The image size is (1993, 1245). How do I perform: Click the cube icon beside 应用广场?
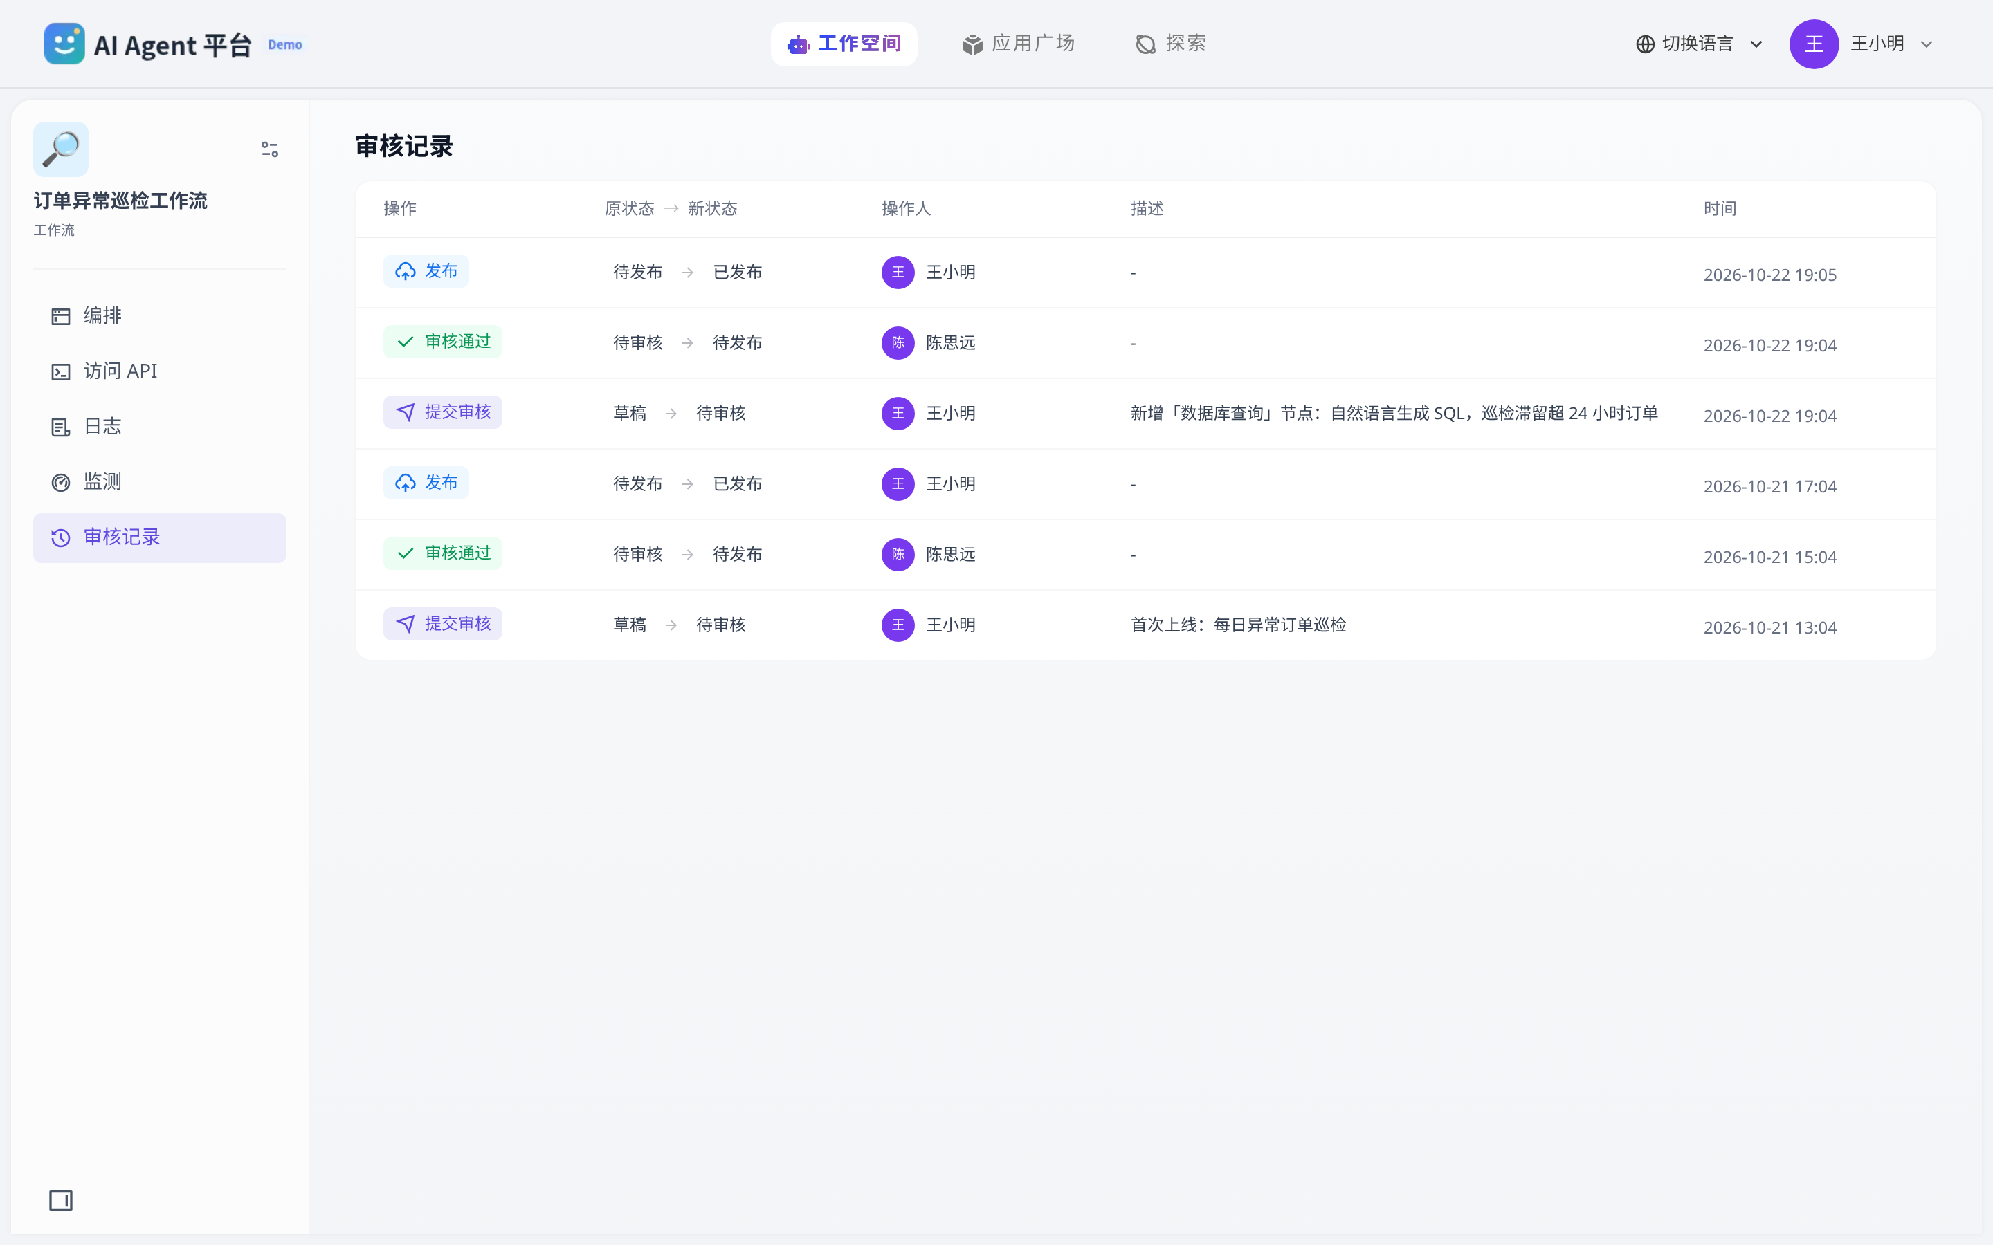click(972, 44)
